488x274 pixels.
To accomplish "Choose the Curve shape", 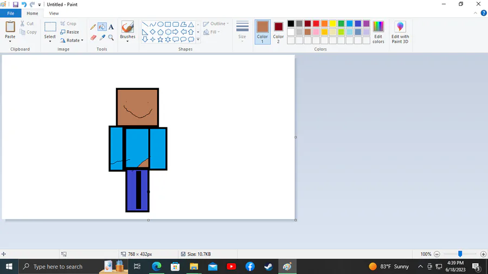I will 152,24.
